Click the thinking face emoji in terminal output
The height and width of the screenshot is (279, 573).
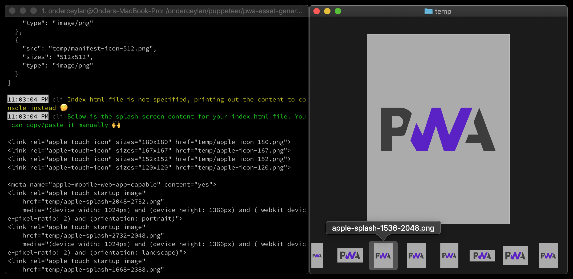coord(64,107)
